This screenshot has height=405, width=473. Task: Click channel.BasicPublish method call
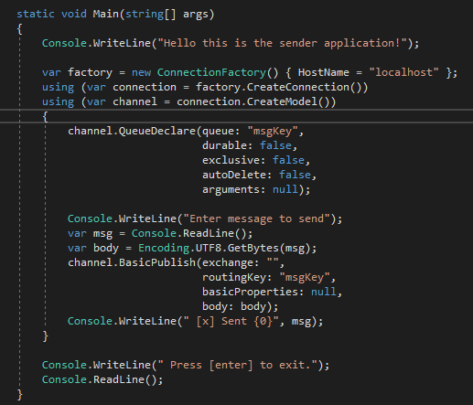coord(132,262)
